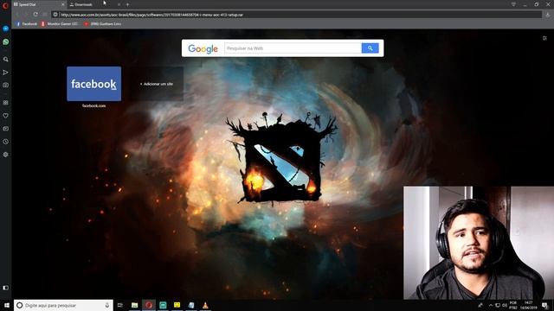Go back to the previous page

pos(17,15)
